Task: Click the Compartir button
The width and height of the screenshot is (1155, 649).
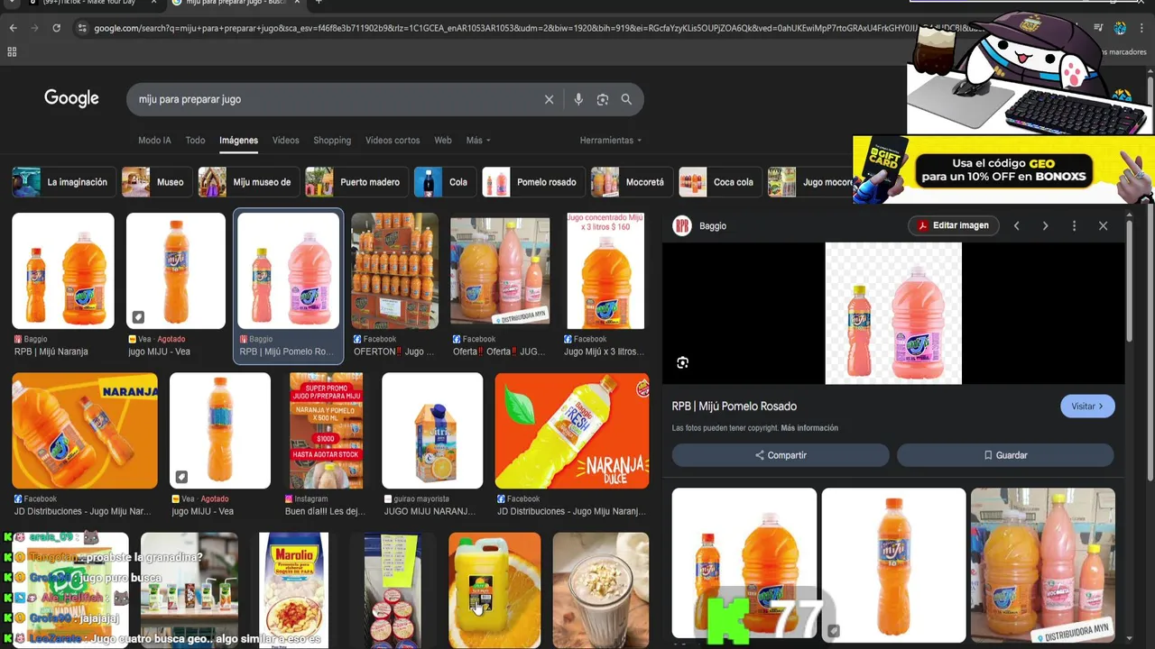Action: click(781, 455)
